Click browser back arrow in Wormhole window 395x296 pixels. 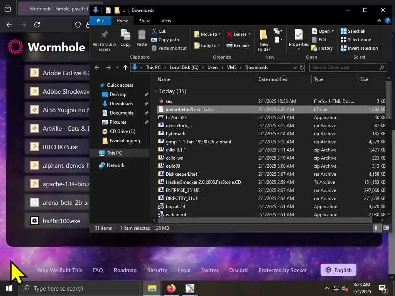9,25
